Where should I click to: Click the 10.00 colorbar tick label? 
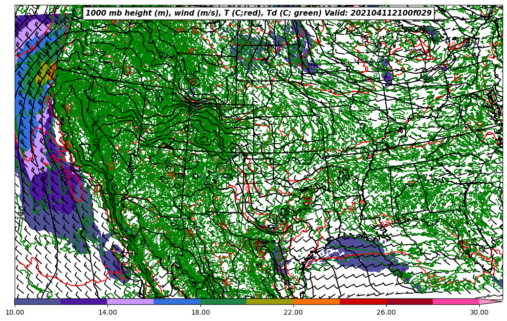(15, 312)
